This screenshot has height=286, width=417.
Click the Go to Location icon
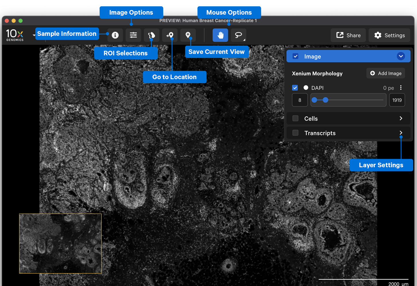pos(170,35)
